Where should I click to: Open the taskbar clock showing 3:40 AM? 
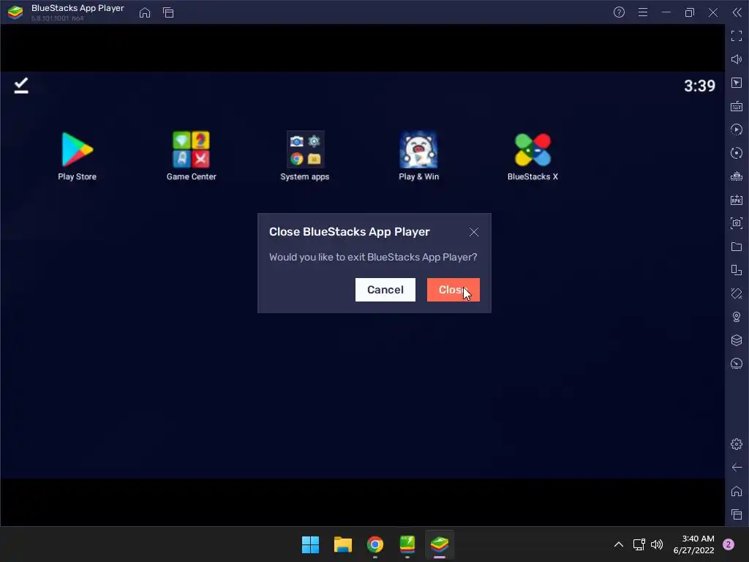693,544
